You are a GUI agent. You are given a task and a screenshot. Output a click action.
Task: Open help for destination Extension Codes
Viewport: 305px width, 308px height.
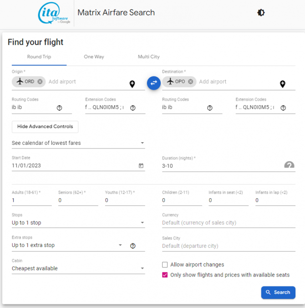(x=283, y=108)
